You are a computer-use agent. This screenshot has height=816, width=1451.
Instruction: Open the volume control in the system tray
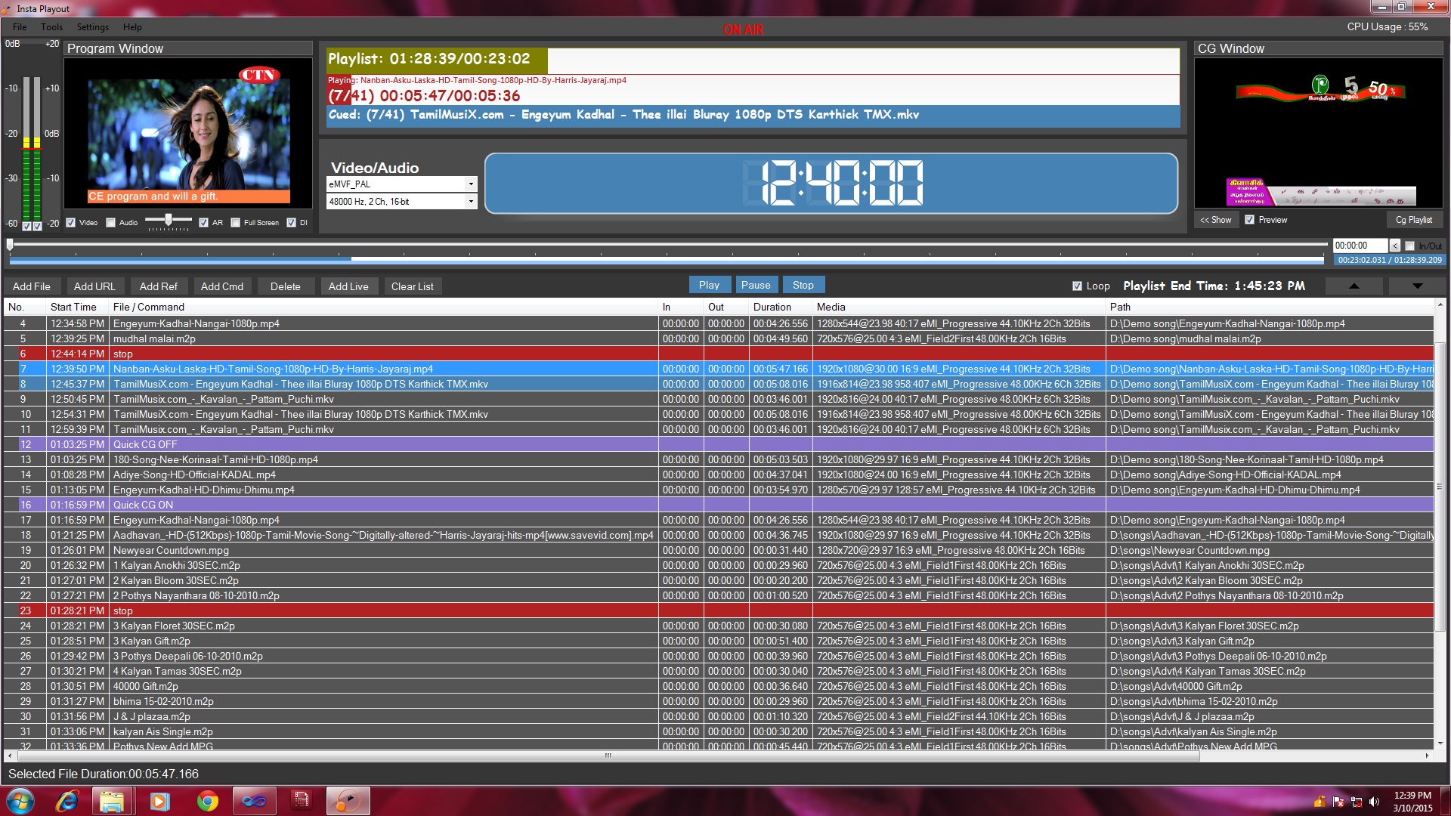coord(1373,801)
